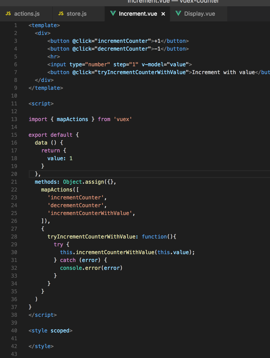Click line number 28 in the gutter
Image resolution: width=270 pixels, height=358 pixels.
click(x=14, y=237)
